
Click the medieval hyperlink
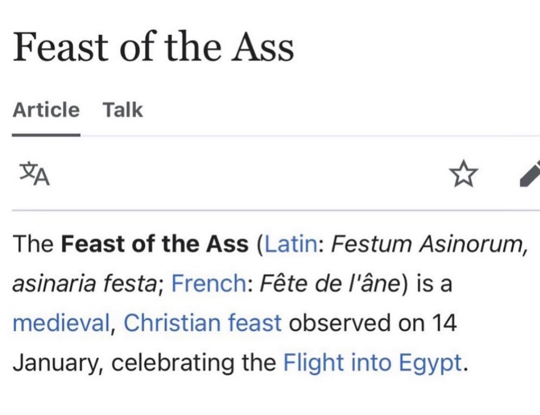coord(61,323)
